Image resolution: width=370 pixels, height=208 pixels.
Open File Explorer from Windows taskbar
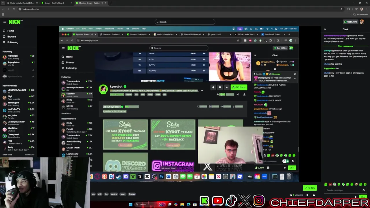[182, 205]
